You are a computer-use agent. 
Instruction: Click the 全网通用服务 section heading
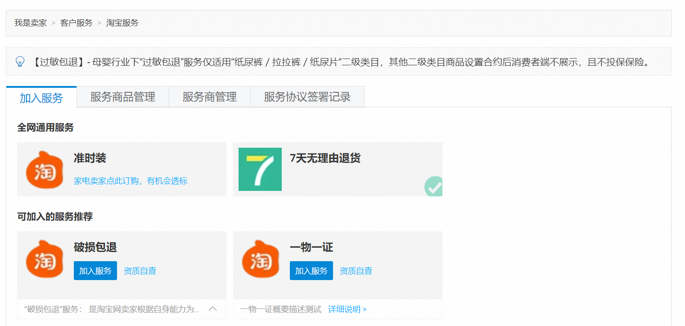coord(45,127)
